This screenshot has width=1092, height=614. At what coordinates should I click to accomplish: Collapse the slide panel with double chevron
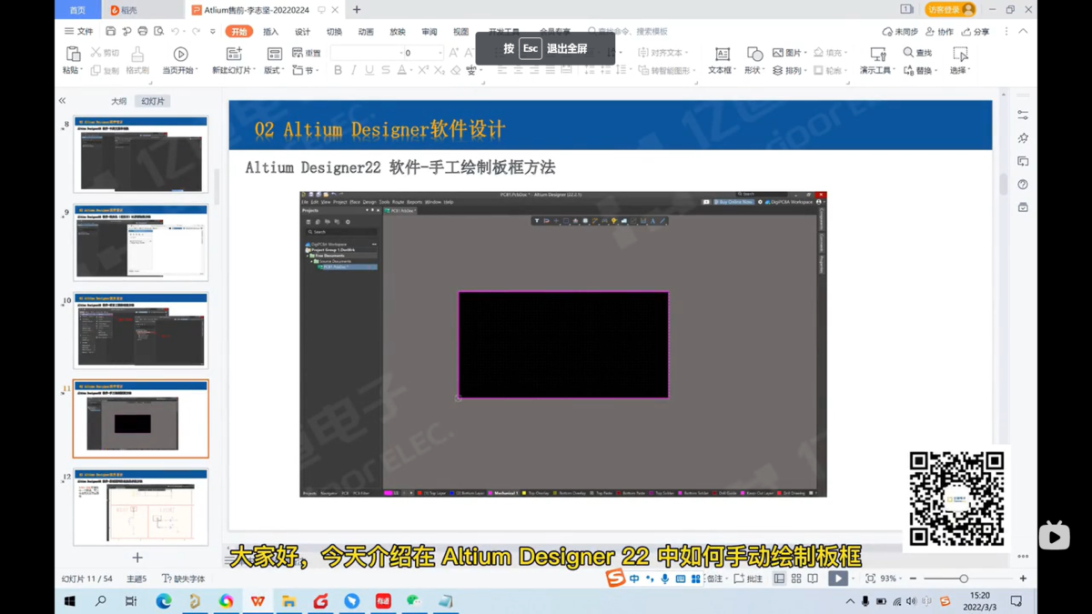pyautogui.click(x=62, y=101)
